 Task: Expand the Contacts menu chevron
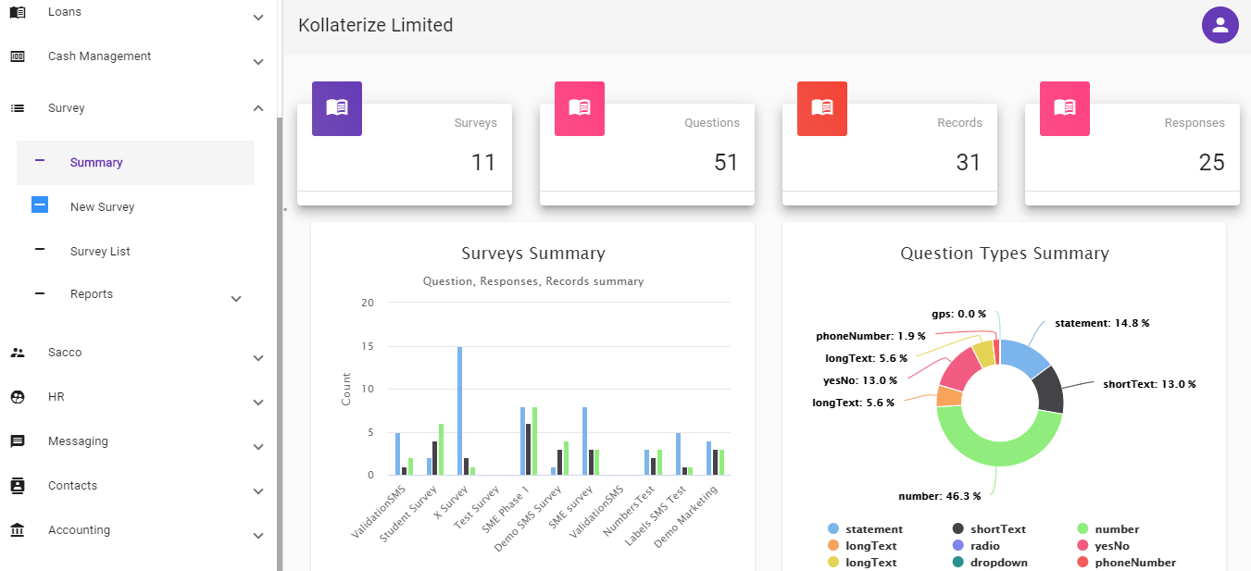[258, 491]
